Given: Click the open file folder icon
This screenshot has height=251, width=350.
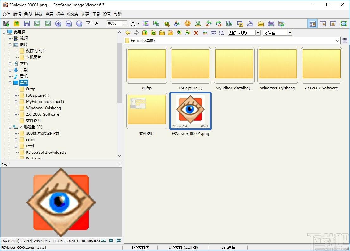Looking at the screenshot, I should click(x=16, y=23).
